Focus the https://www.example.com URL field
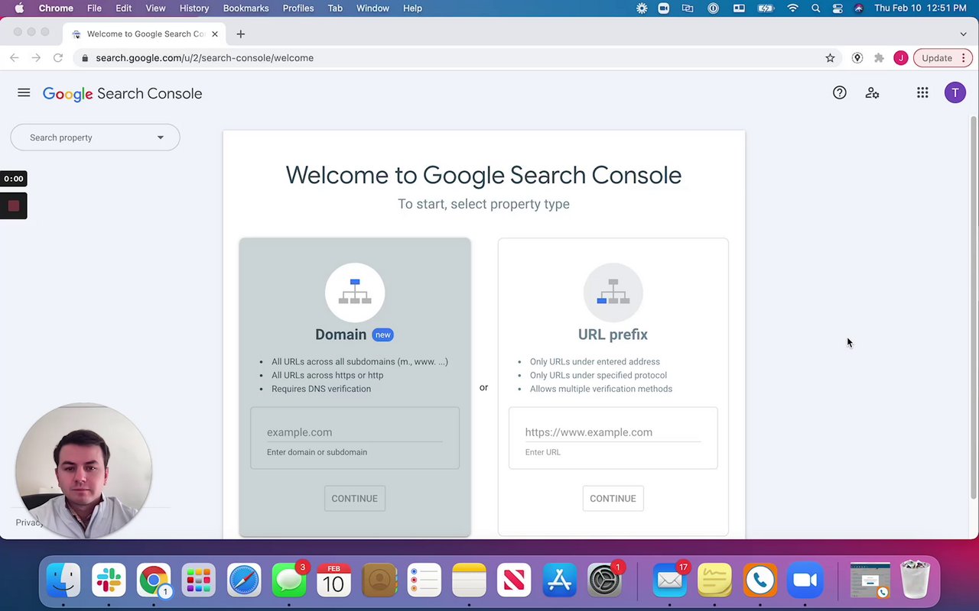Screen dimensions: 979x611 coord(613,432)
